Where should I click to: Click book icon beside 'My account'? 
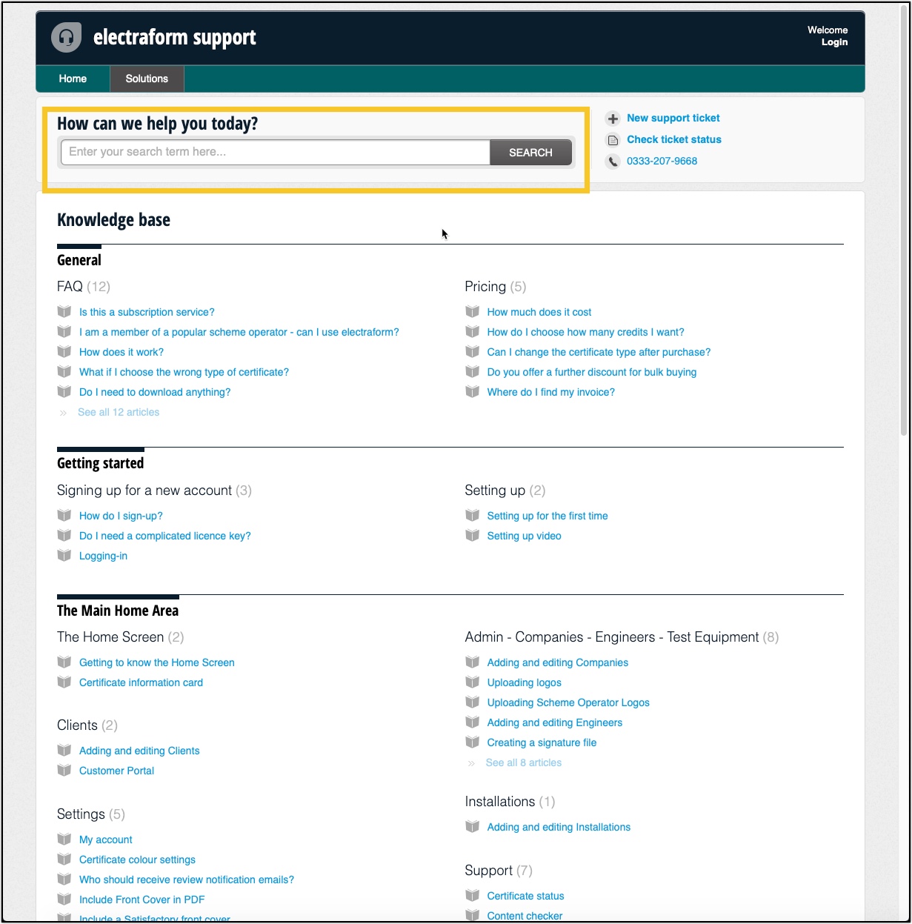(64, 839)
